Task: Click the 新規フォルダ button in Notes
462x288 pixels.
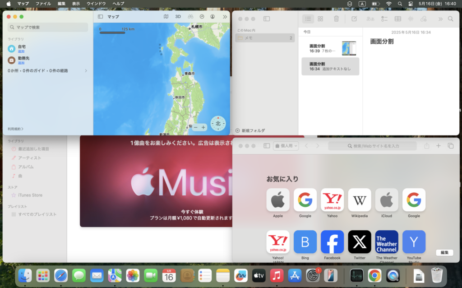Action: tap(250, 130)
